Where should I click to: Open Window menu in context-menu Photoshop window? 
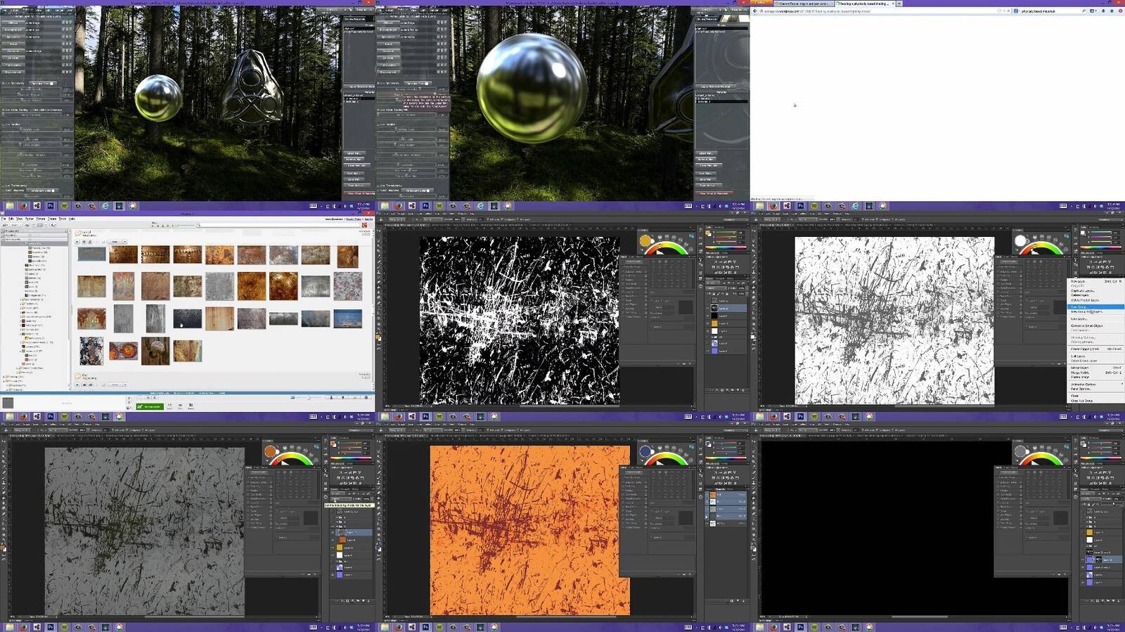(837, 214)
